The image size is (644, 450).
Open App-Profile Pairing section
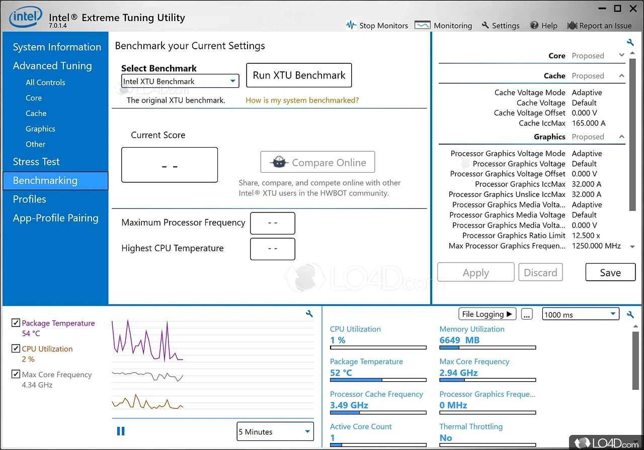coord(55,218)
